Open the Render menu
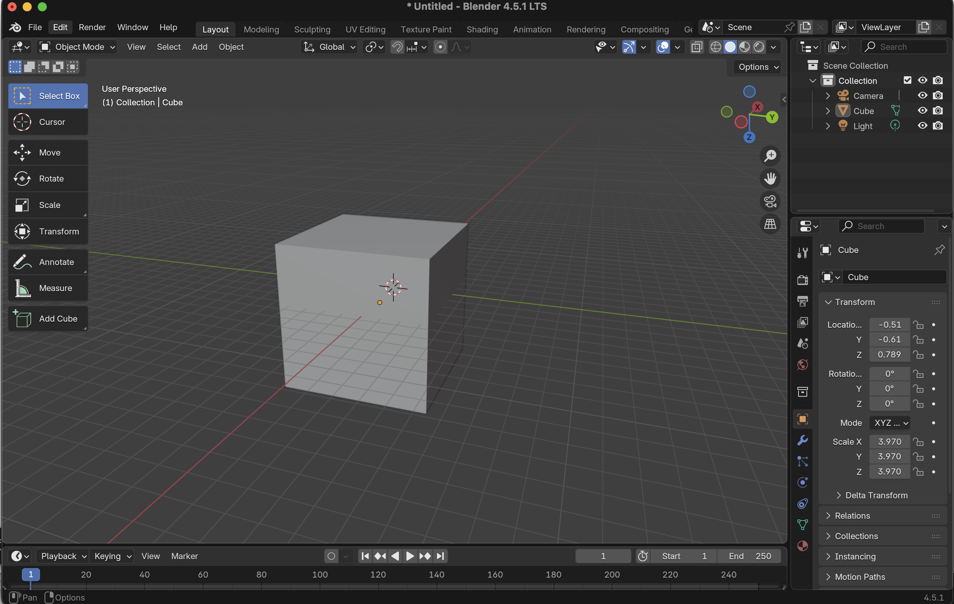 [92, 27]
